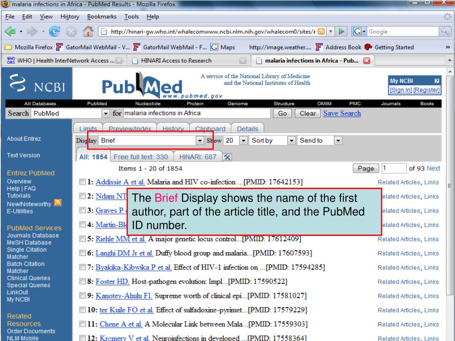The width and height of the screenshot is (455, 341).
Task: Click the Page button
Action: coord(366,168)
